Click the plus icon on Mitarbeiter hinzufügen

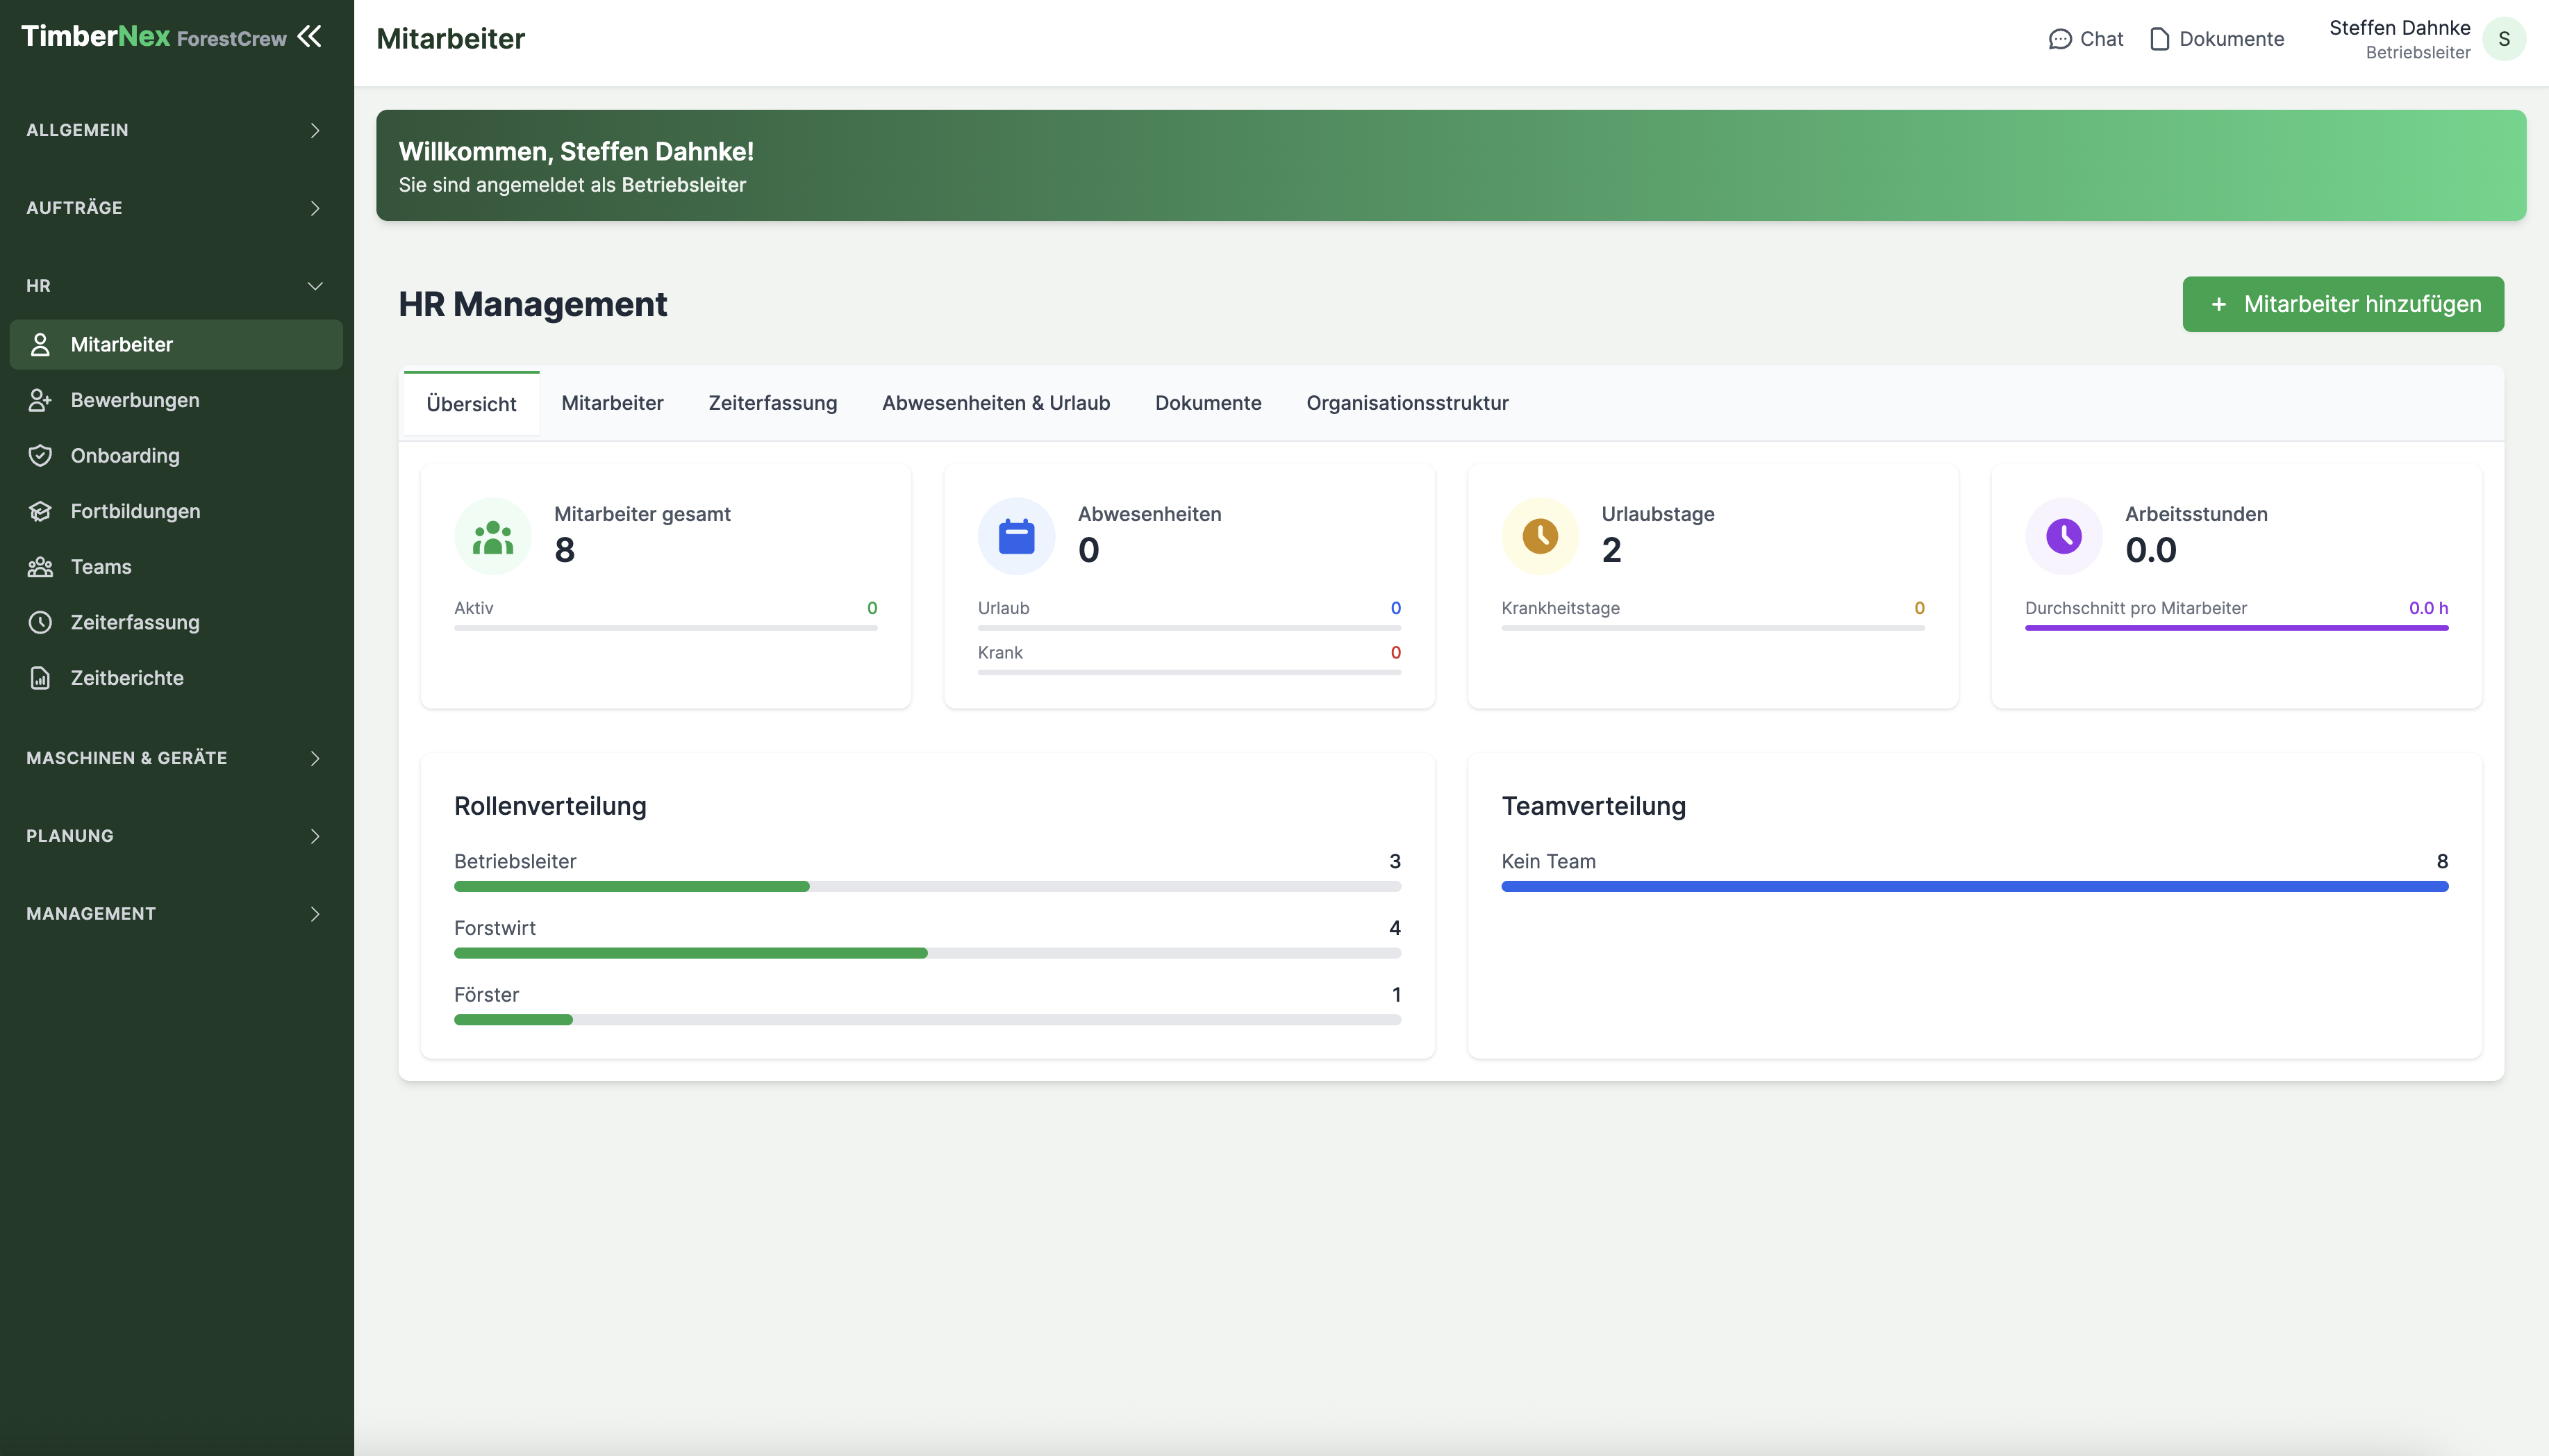point(2218,304)
